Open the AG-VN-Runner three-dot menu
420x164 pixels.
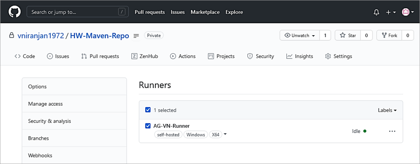pyautogui.click(x=392, y=131)
